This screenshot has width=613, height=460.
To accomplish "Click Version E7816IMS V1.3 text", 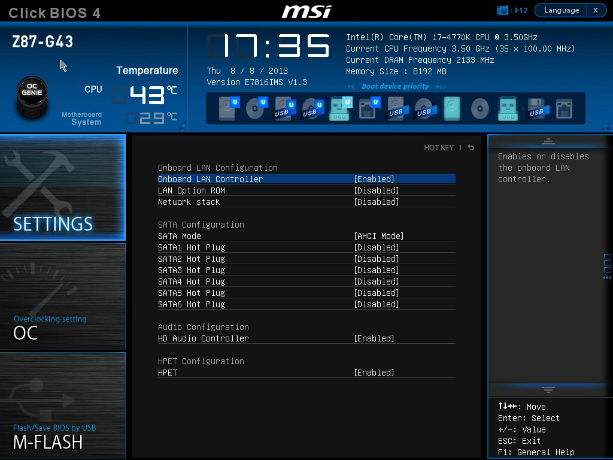I will (257, 82).
